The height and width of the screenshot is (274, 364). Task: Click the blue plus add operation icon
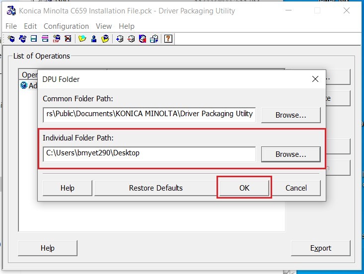120,39
